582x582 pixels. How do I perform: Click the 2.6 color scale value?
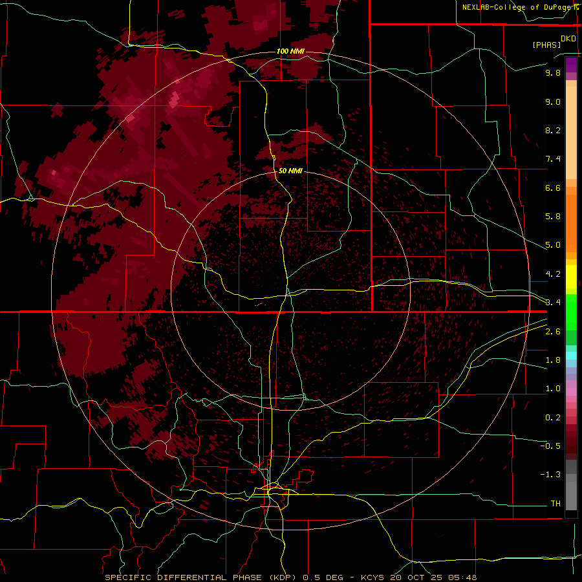pos(553,332)
